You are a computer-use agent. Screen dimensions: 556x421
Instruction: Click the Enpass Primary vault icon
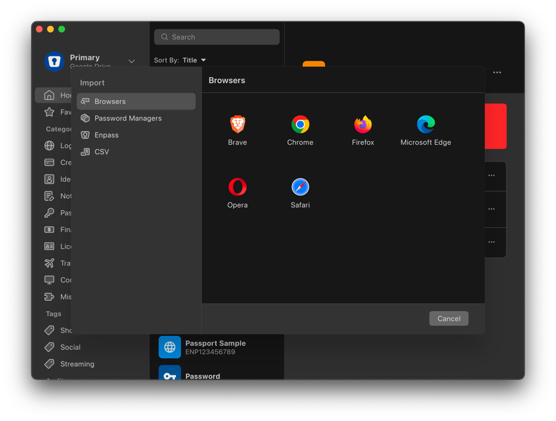pyautogui.click(x=54, y=61)
